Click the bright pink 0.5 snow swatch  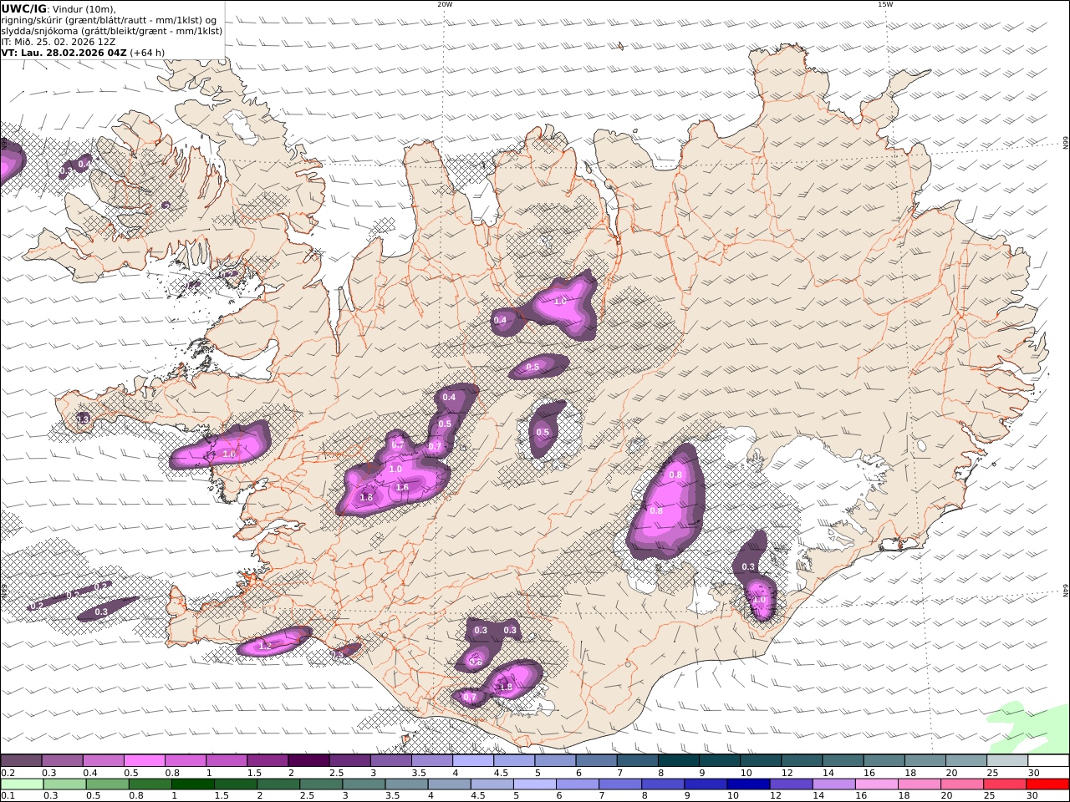point(145,761)
